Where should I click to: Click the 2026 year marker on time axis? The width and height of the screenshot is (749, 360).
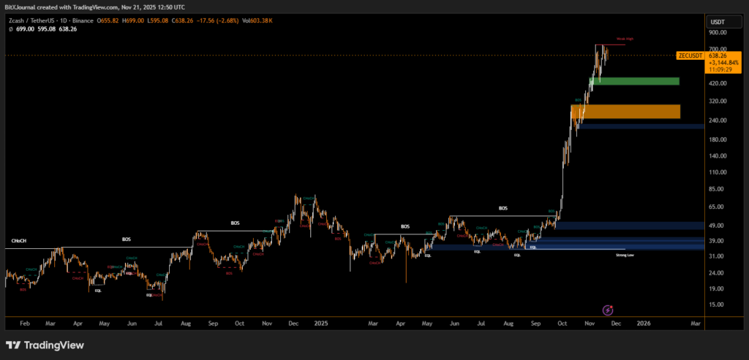[643, 322]
